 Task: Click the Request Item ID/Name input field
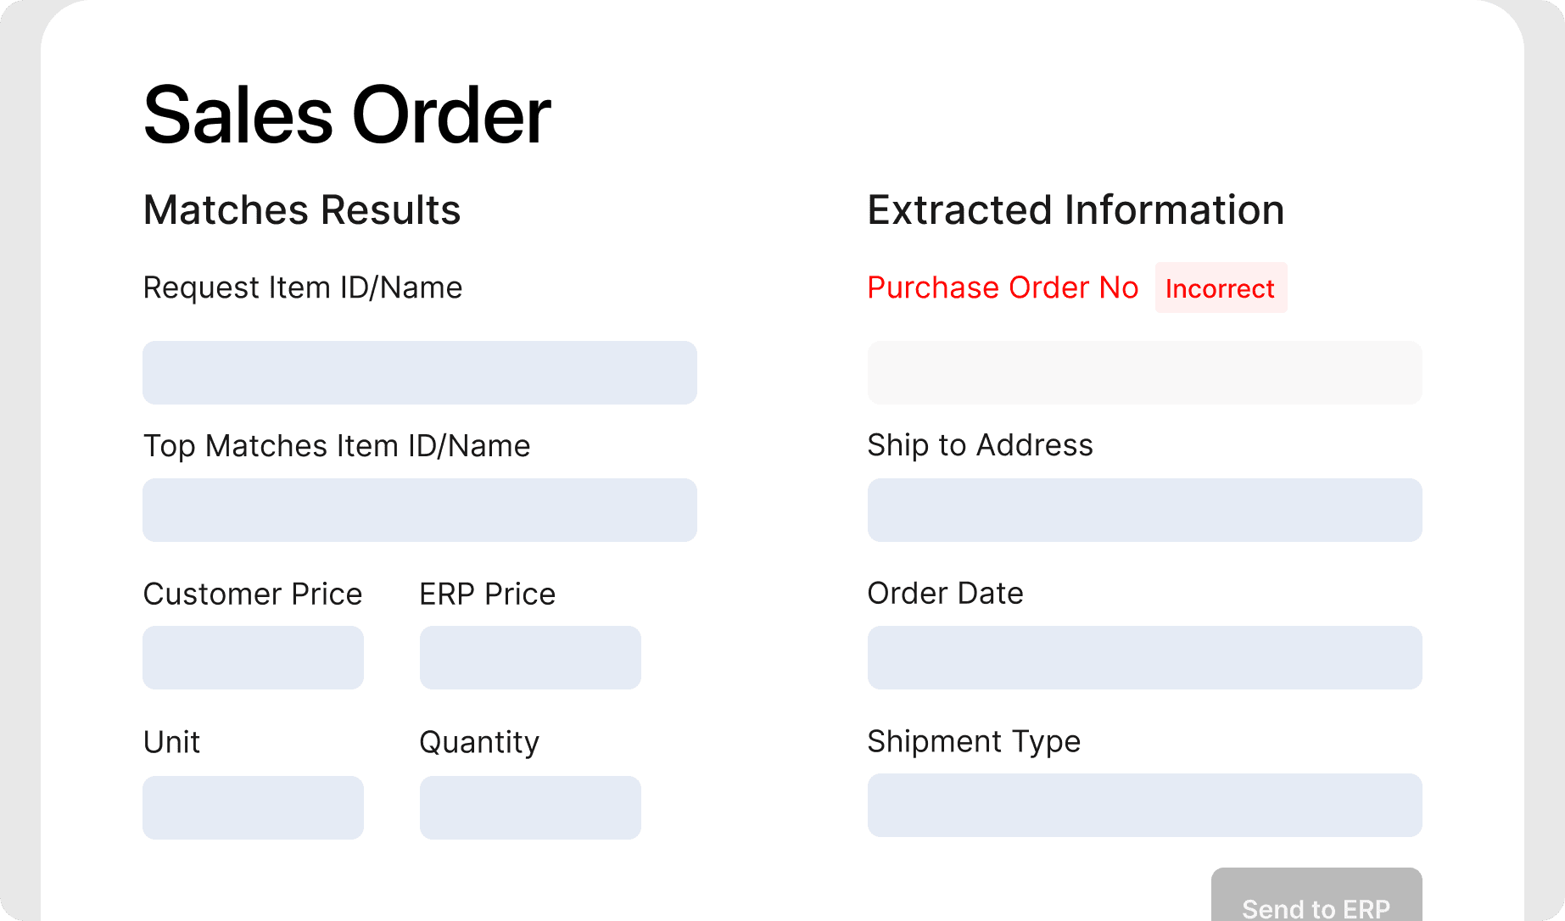pyautogui.click(x=419, y=372)
